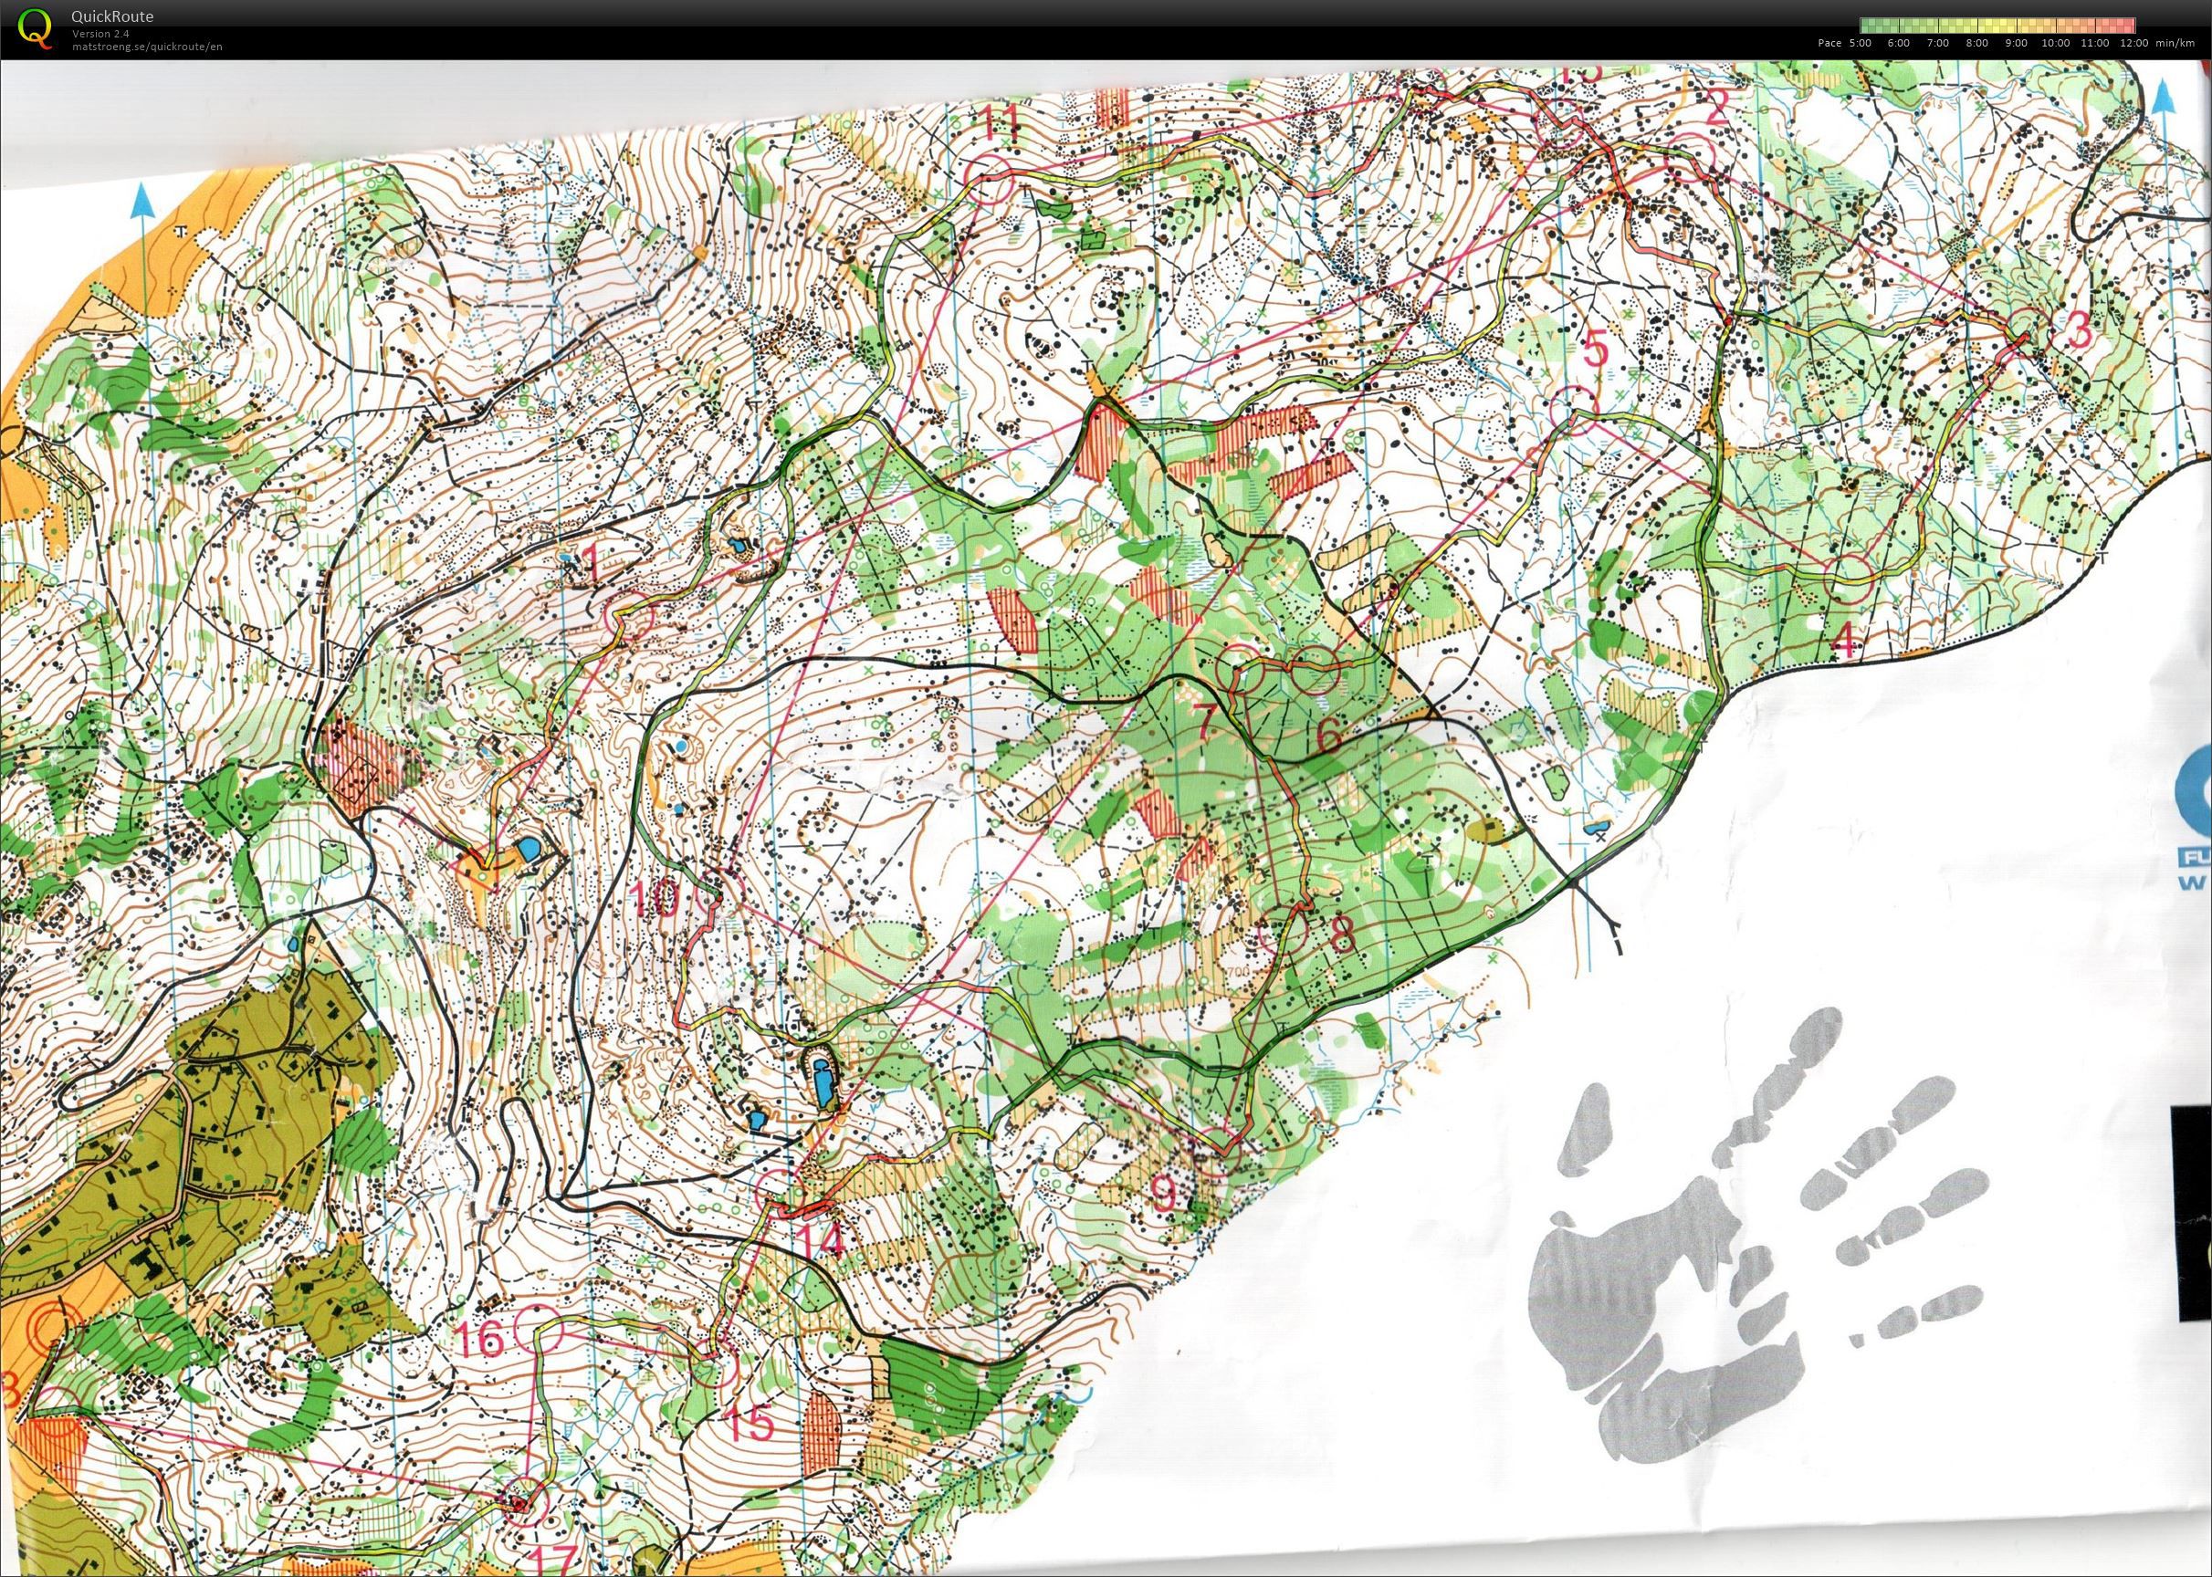Click the min/km unit label

click(x=2176, y=43)
